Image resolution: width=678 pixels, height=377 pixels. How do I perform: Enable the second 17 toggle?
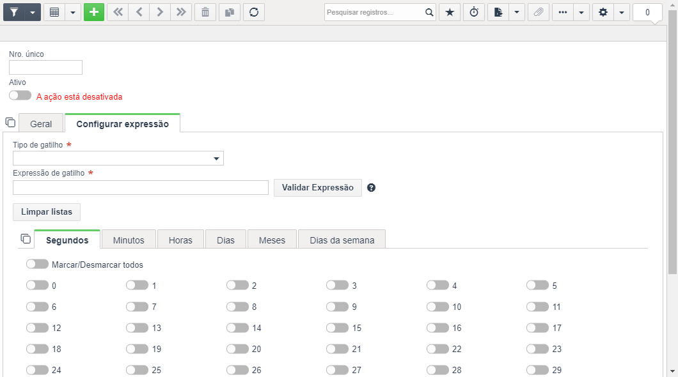(537, 327)
